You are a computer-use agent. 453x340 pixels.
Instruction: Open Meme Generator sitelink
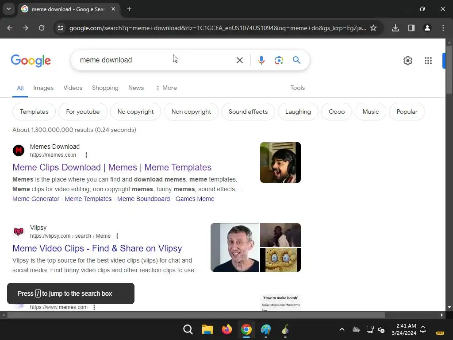point(36,199)
